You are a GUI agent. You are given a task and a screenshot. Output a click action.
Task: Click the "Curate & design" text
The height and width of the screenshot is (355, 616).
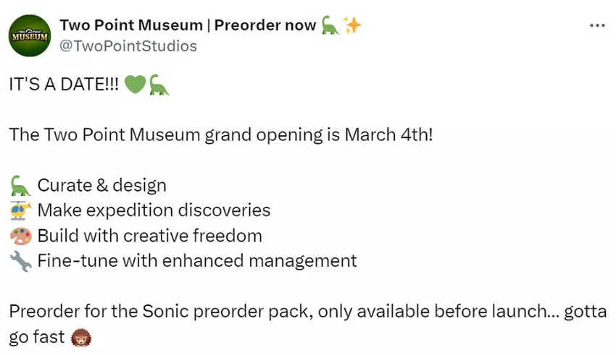pyautogui.click(x=101, y=186)
